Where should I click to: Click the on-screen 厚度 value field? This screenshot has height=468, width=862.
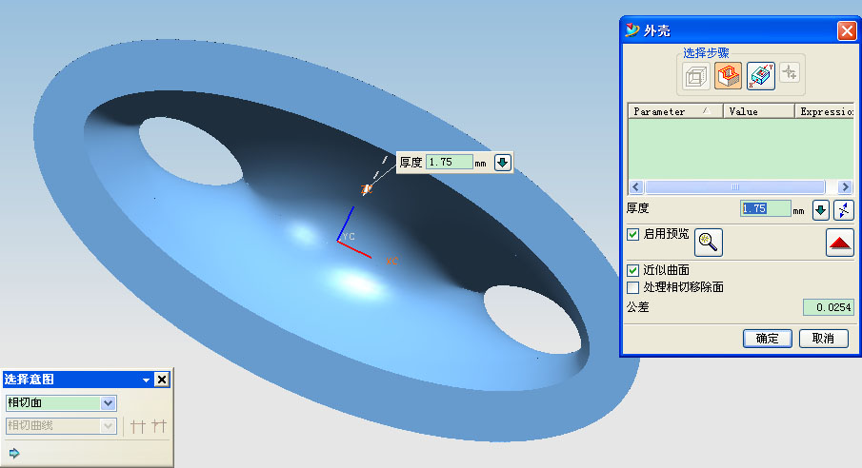(450, 162)
